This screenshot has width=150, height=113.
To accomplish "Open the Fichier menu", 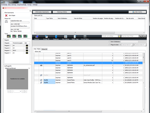I will coord(4,5).
